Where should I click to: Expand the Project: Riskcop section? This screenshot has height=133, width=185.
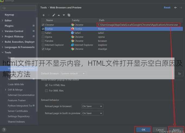[x=2, y=36]
